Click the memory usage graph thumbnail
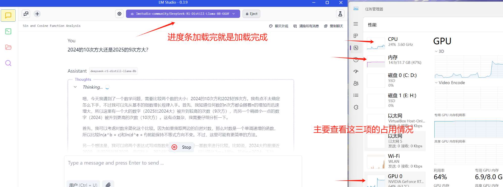 click(376, 61)
